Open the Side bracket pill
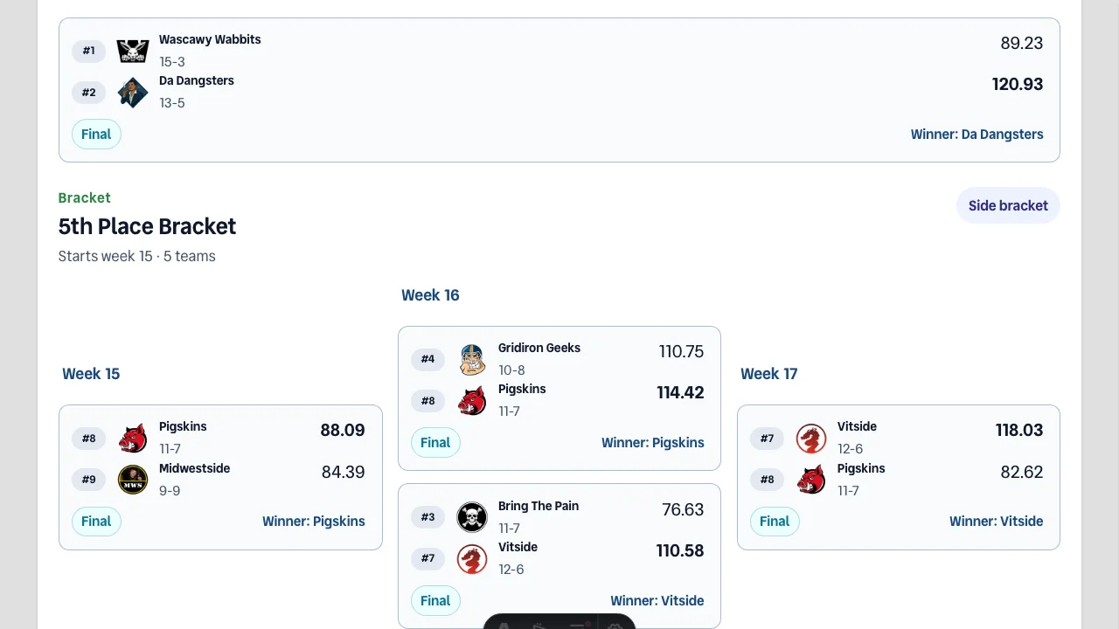The width and height of the screenshot is (1119, 629). coord(1008,205)
